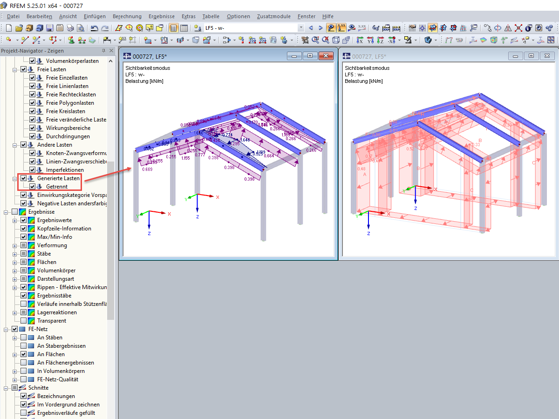Go to next load case arrow
The height and width of the screenshot is (419, 559).
click(x=320, y=28)
